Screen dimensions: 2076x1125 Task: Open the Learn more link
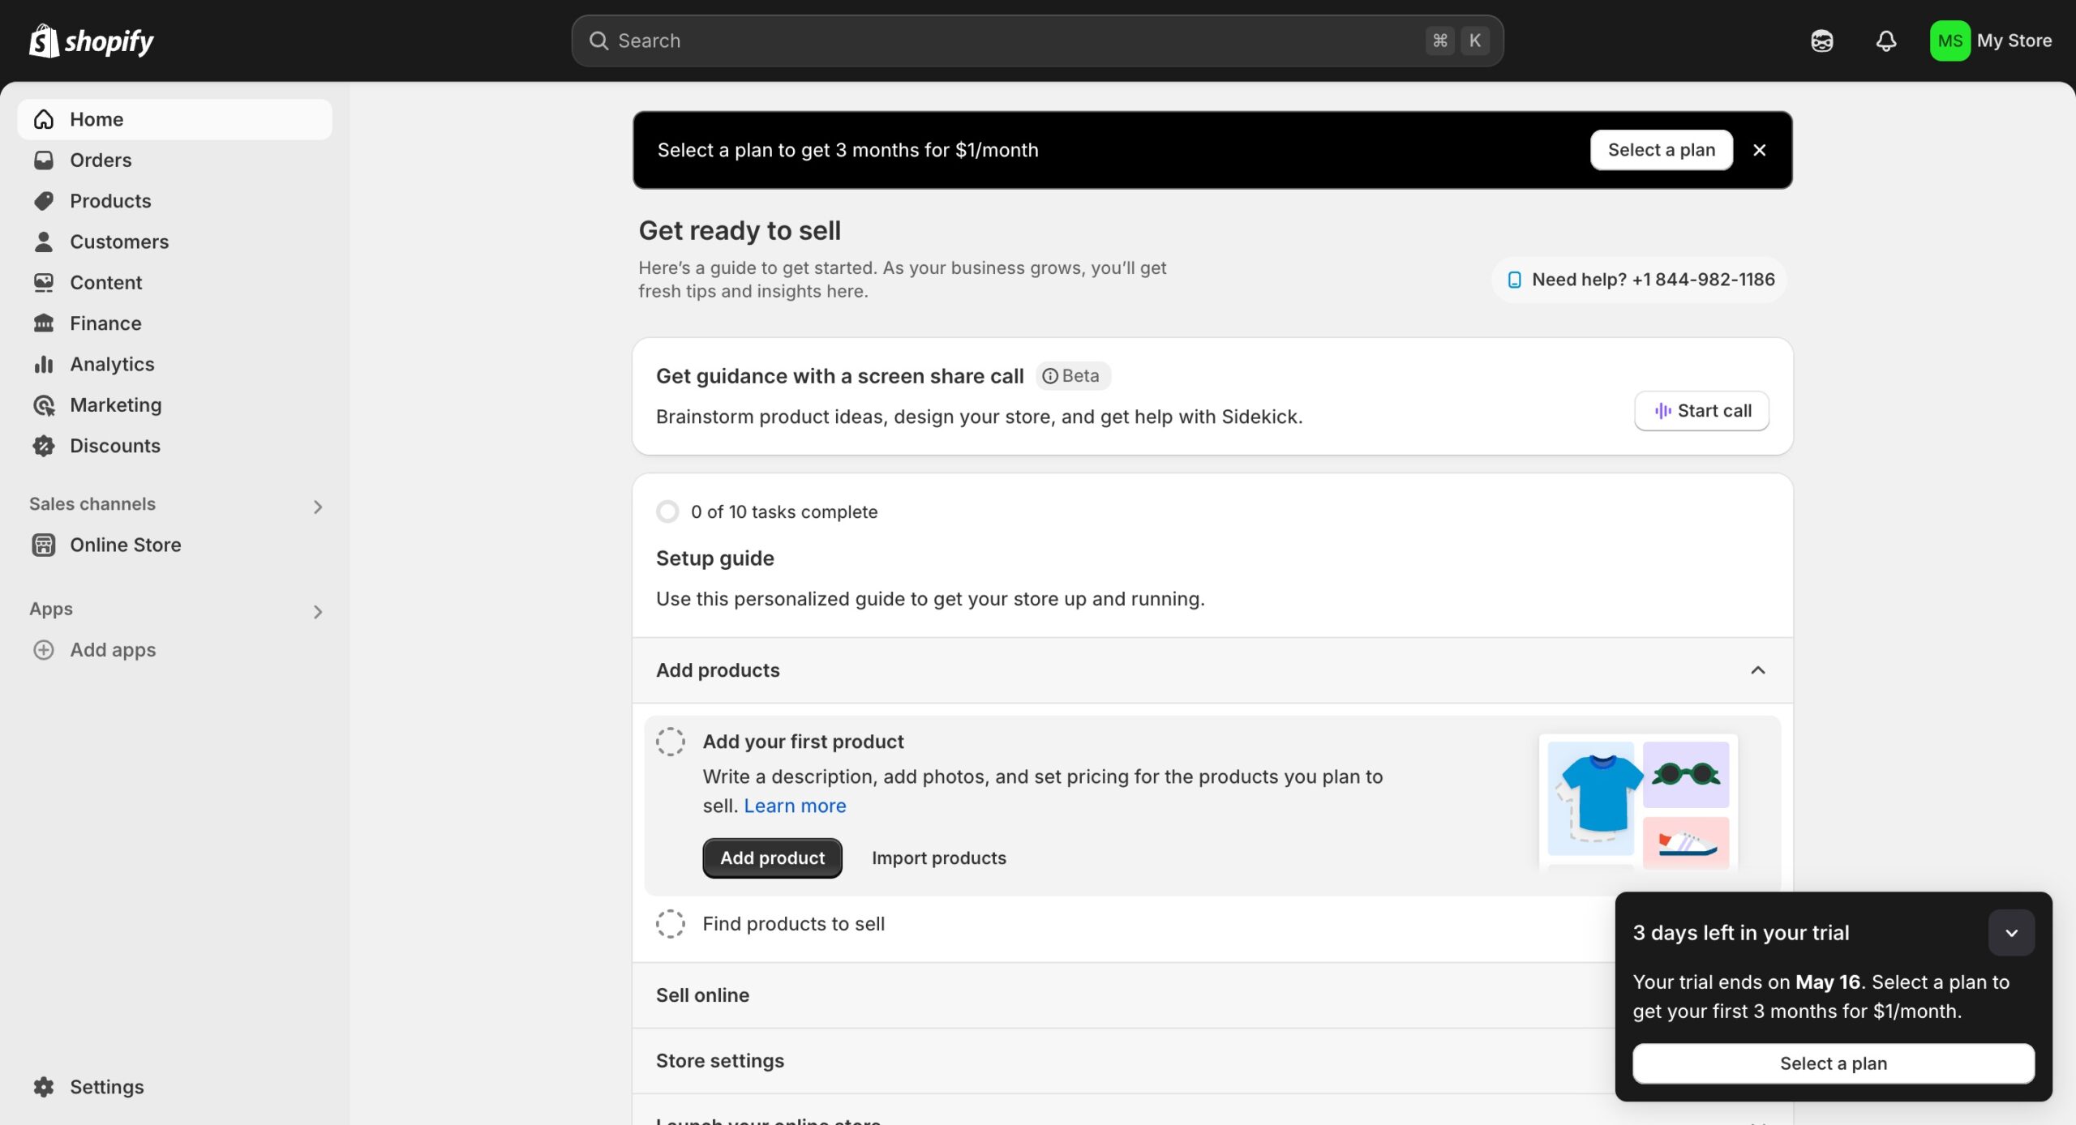click(x=795, y=806)
